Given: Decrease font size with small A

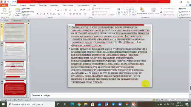Looking at the screenshot, I should coord(61,10).
